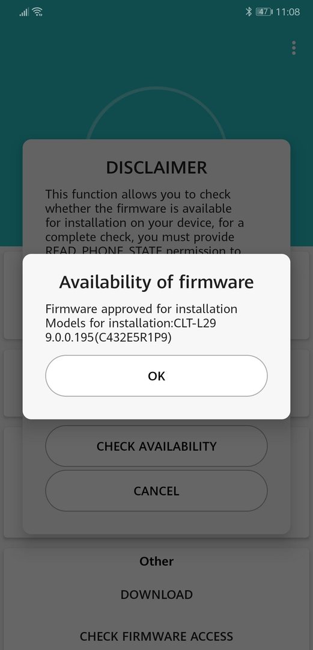Viewport: 313px width, 650px height.
Task: Click the CANCEL button
Action: [156, 491]
